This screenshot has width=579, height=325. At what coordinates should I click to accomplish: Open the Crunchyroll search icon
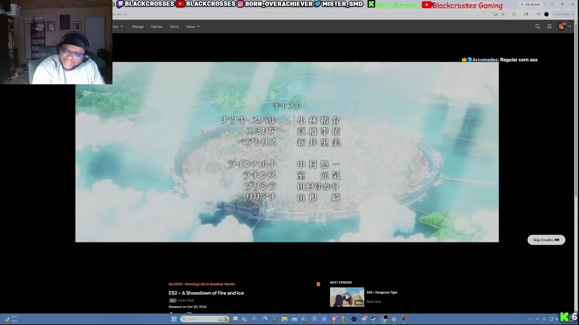coord(537,27)
